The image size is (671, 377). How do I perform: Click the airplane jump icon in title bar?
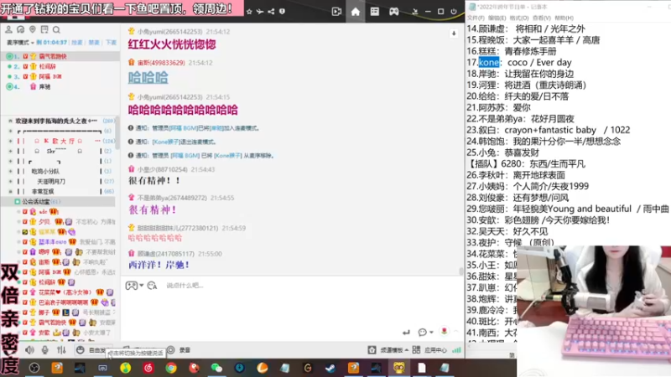(260, 12)
